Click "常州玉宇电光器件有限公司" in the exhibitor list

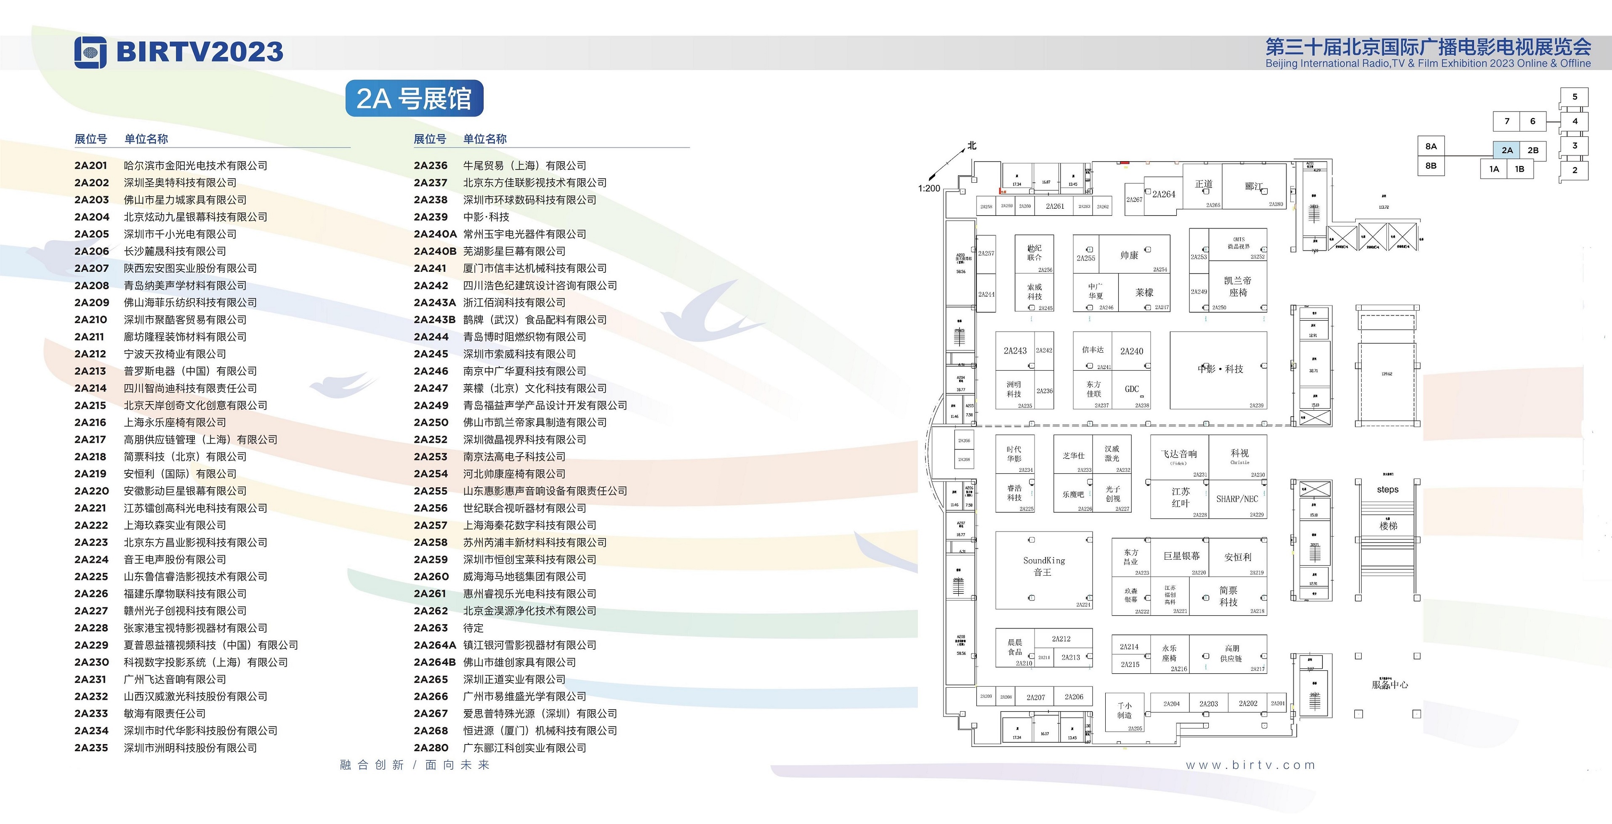tap(524, 234)
